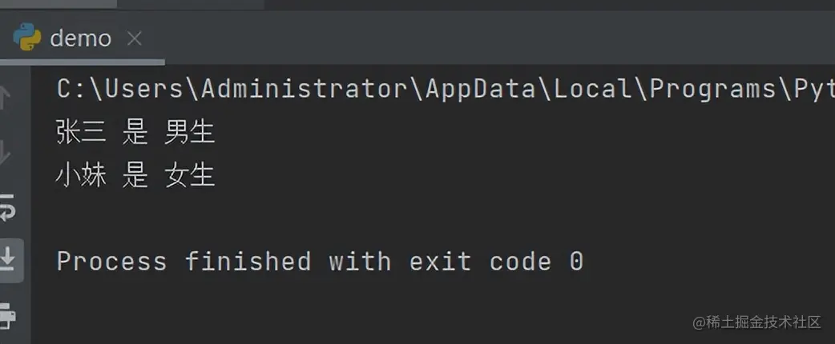Click the Print console output icon
835x344 pixels.
coord(7,316)
